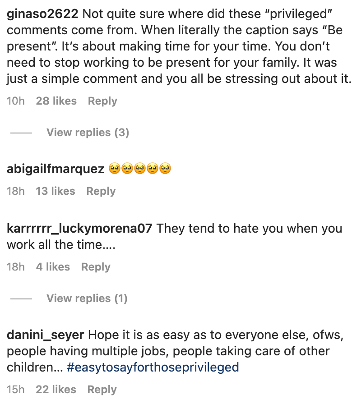Show who gave the 13 likes
This screenshot has width=361, height=404.
point(56,191)
